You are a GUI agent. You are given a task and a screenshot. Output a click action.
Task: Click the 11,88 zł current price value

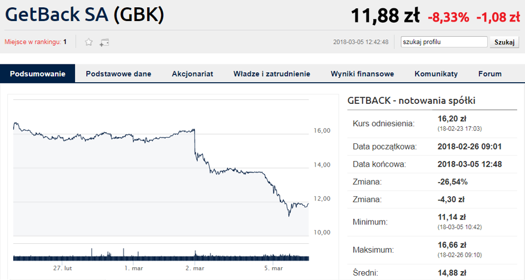(386, 16)
